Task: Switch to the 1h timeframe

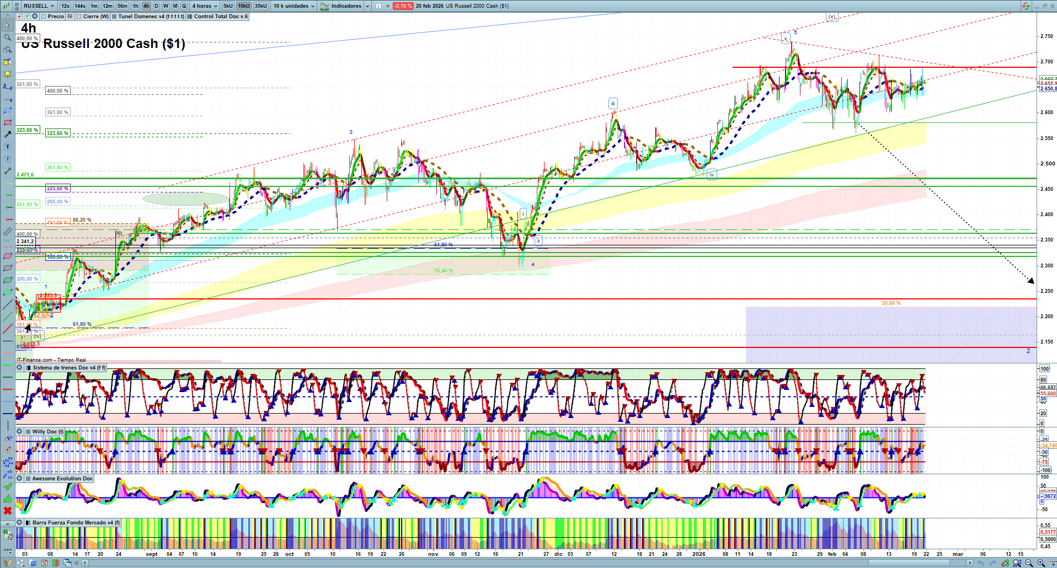Action: click(x=135, y=6)
